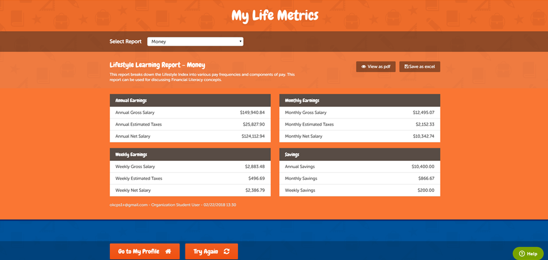Click the question mark icon on Help
The image size is (548, 260).
point(521,254)
